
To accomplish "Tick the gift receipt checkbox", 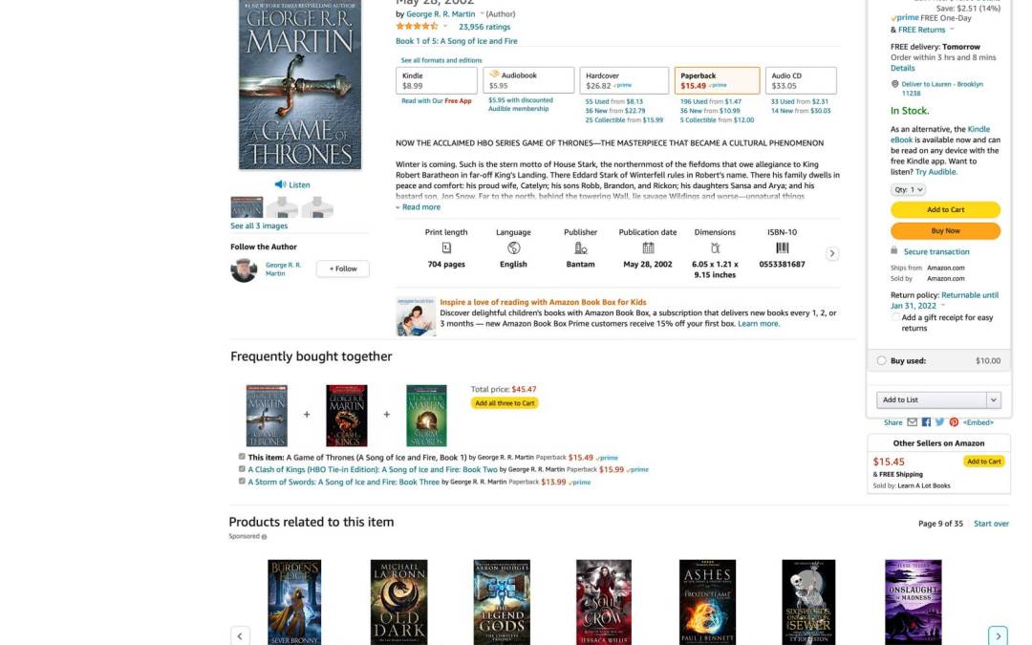I will [895, 317].
